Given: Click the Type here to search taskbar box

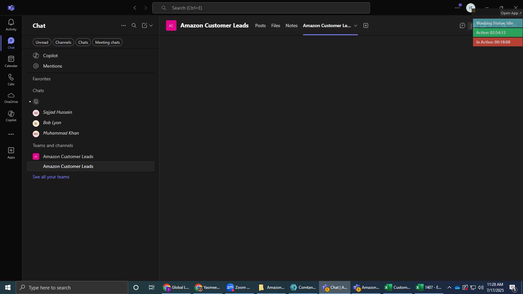Looking at the screenshot, I should [x=72, y=287].
